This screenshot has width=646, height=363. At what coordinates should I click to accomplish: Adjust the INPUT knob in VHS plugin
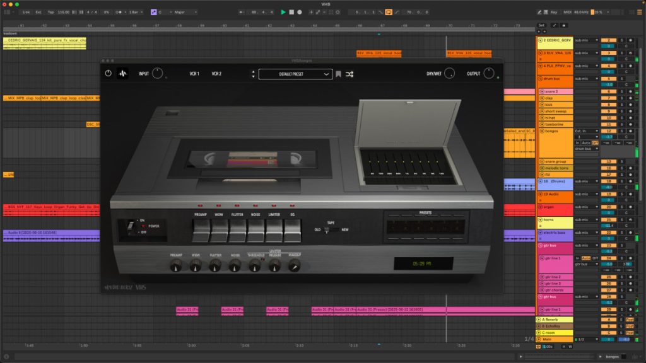click(x=157, y=73)
